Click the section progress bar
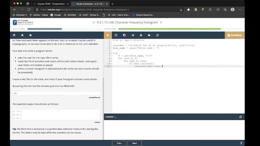 coord(180,29)
